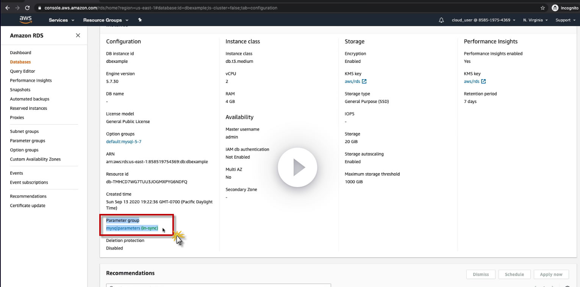Viewport: 580px width, 287px height.
Task: Bookmark the page with the star icon
Action: pyautogui.click(x=543, y=8)
